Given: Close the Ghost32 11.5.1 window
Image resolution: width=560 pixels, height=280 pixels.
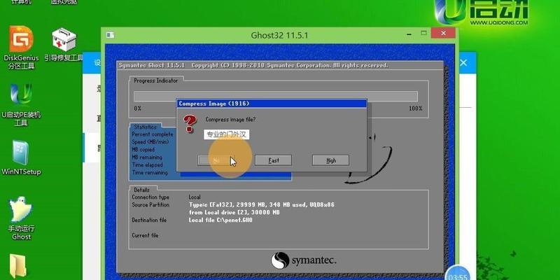Looking at the screenshot, I should point(443,33).
